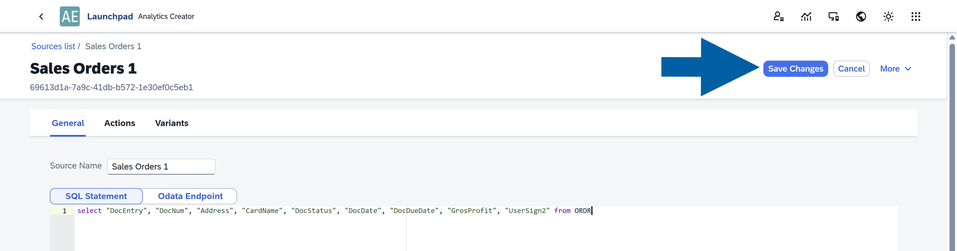957x251 pixels.
Task: Click the analytics chart icon
Action: (806, 16)
